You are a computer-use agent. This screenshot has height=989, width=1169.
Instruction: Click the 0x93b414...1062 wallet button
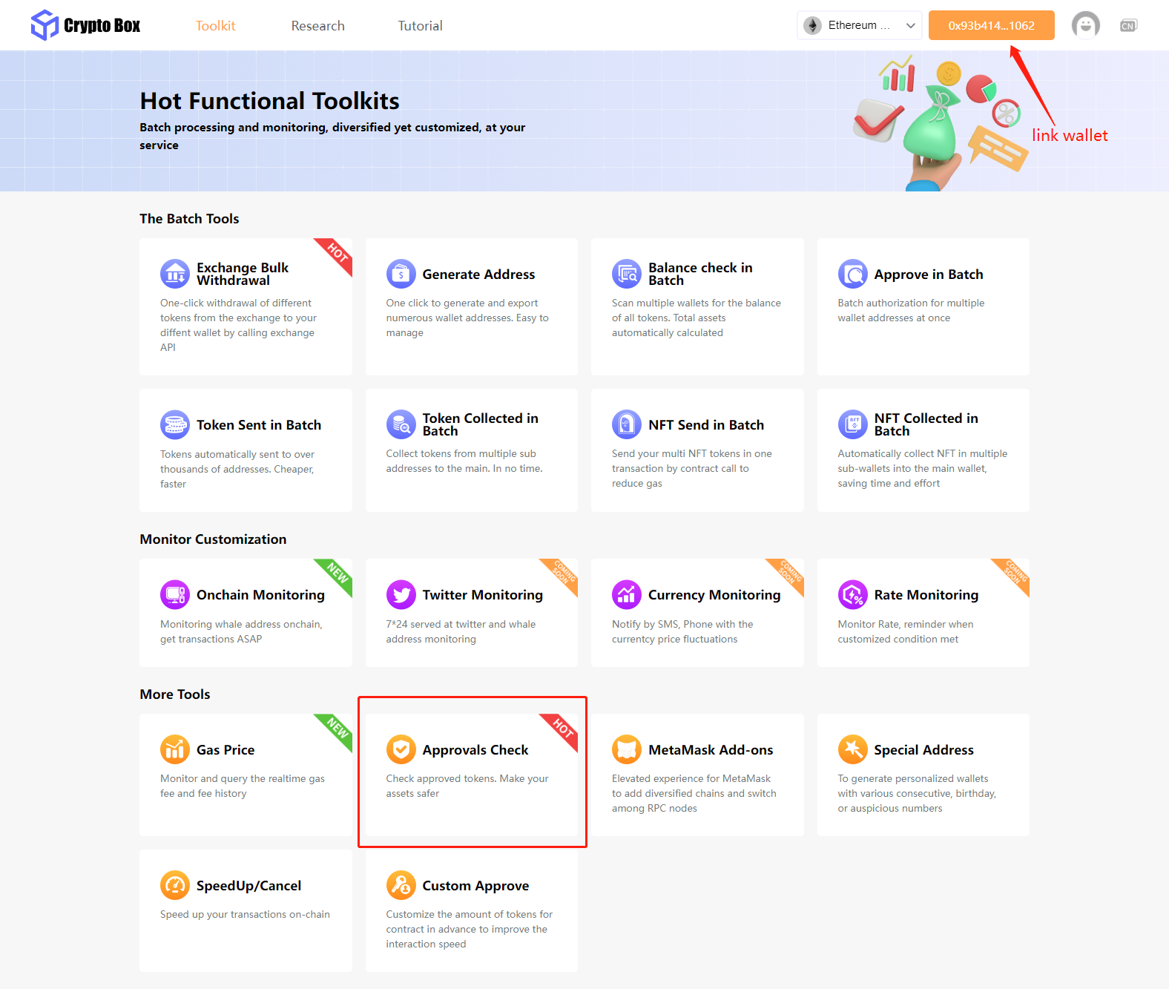992,25
